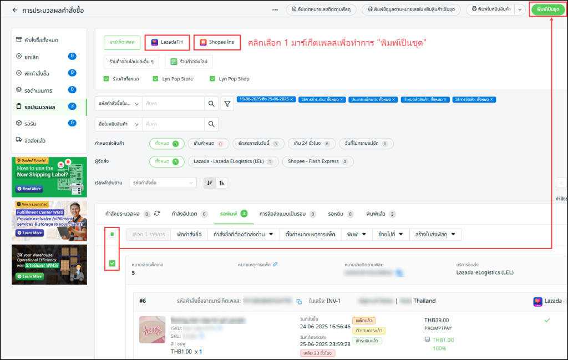Select the LazadaTH marketplace button
This screenshot has width=568, height=360.
point(168,42)
